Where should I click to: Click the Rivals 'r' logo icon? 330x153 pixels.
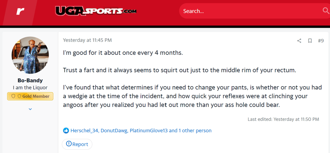pyautogui.click(x=20, y=11)
